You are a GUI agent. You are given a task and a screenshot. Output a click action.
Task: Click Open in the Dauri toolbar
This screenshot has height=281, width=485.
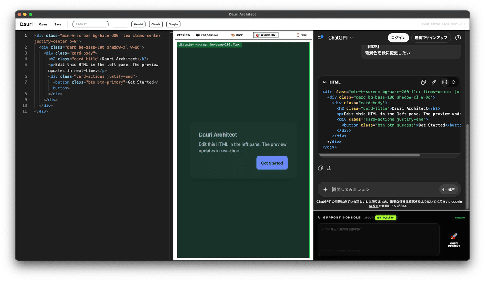(43, 24)
